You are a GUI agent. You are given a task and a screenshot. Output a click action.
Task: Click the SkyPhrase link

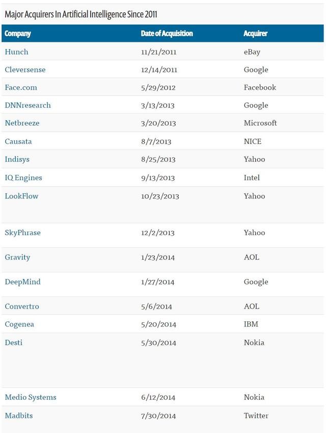22,233
